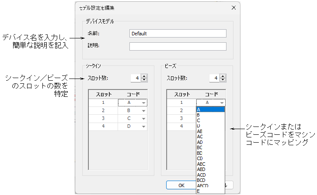Choose option CD in beads code list
317x195 pixels.
coord(210,158)
